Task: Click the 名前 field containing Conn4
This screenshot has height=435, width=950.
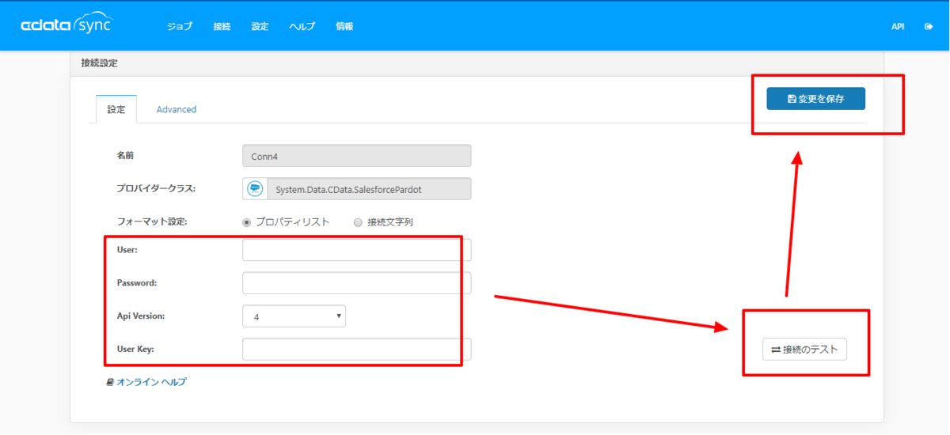Action: coord(357,156)
